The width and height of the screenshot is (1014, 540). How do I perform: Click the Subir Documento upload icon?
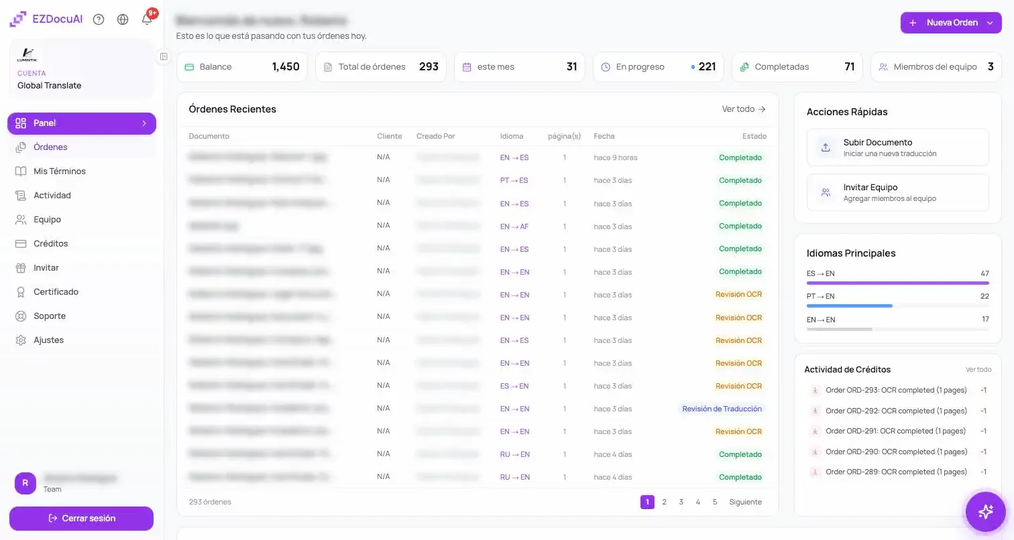(x=826, y=147)
